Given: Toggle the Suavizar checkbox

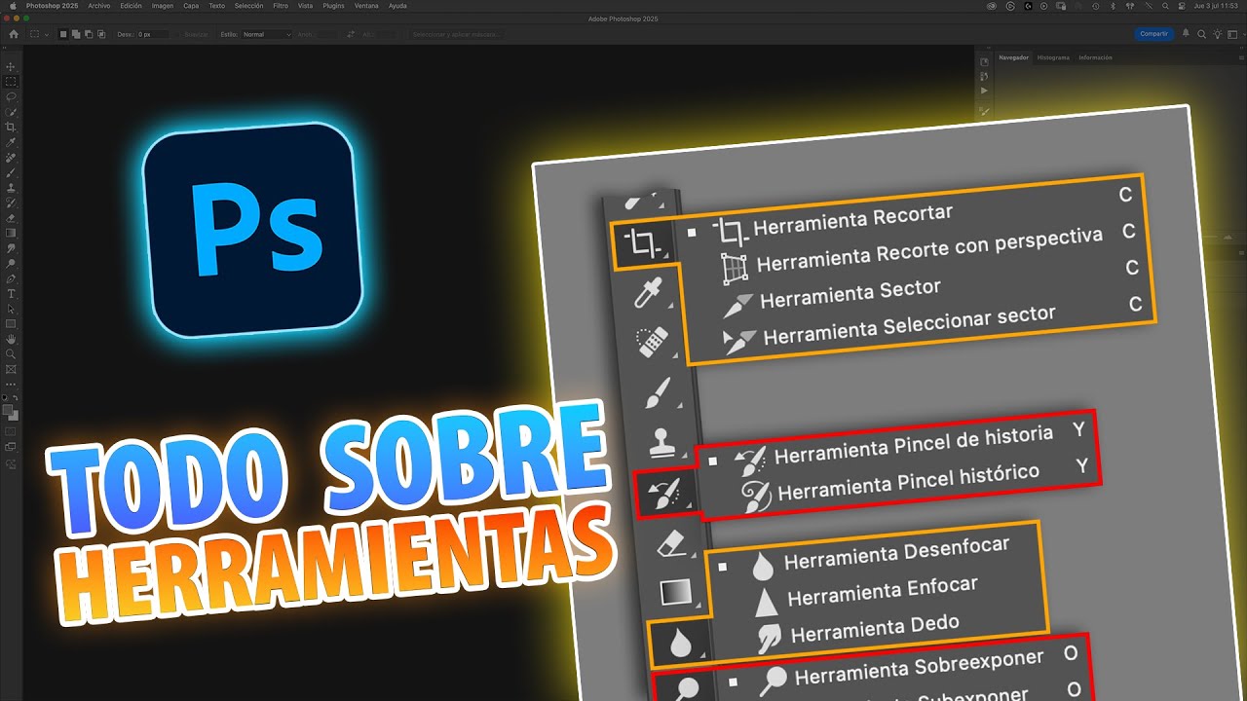Looking at the screenshot, I should click(x=195, y=34).
